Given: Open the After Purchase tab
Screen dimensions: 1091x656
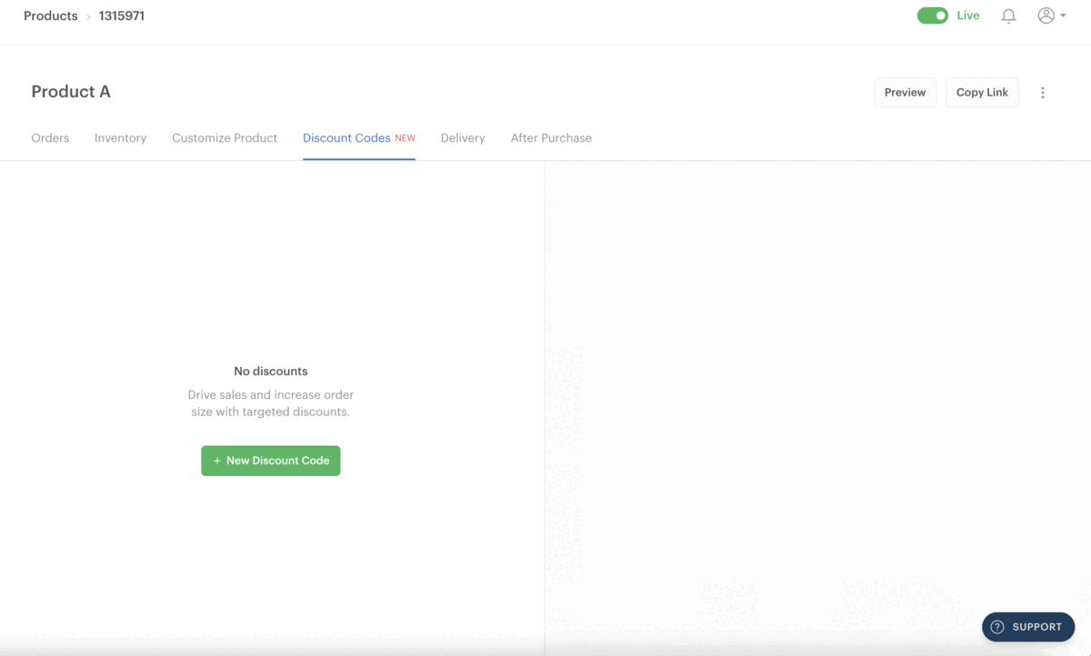Looking at the screenshot, I should [551, 138].
